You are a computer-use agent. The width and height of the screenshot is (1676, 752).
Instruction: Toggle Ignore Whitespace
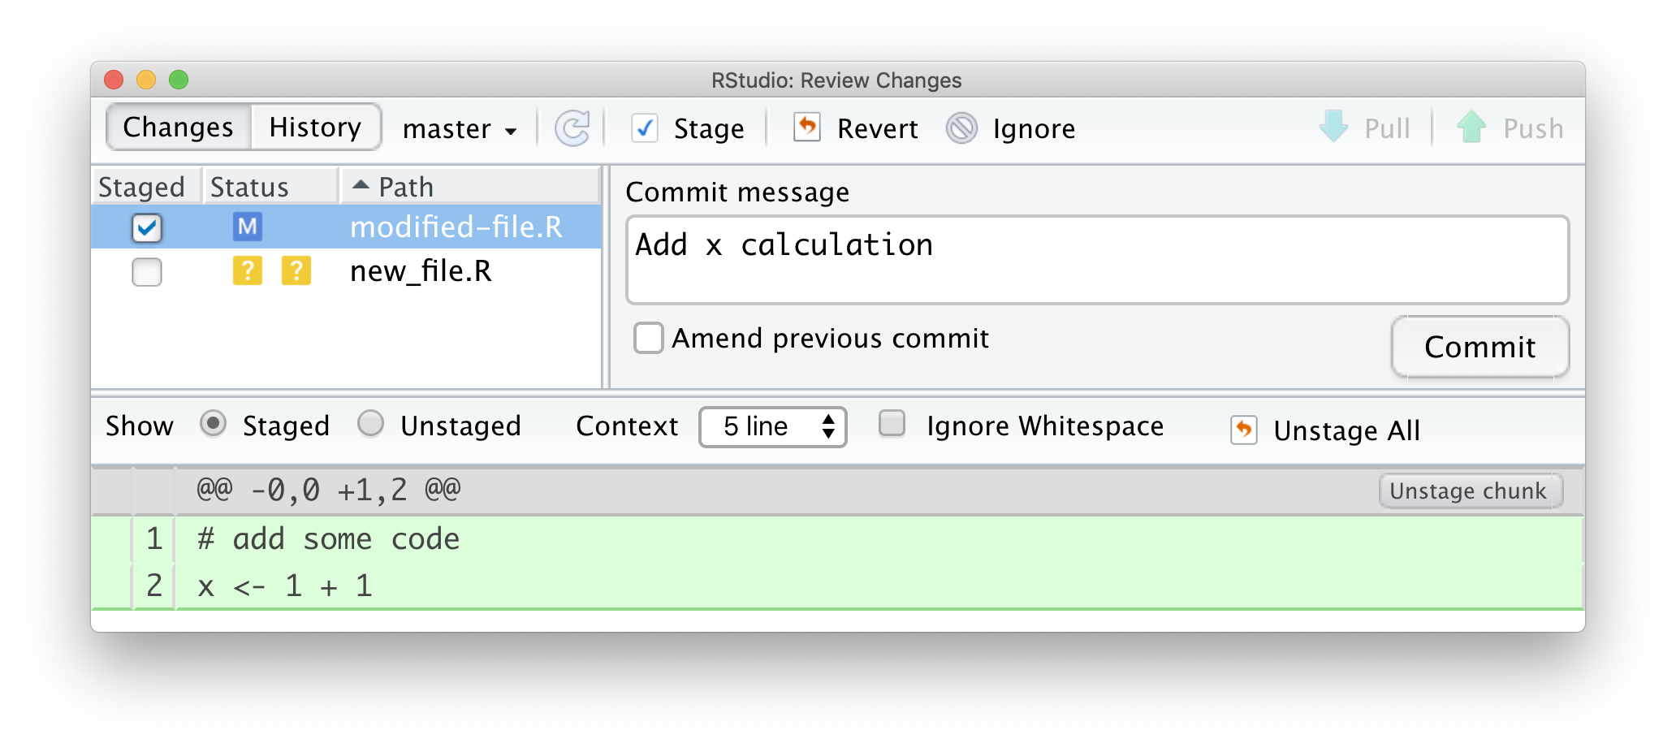(892, 425)
